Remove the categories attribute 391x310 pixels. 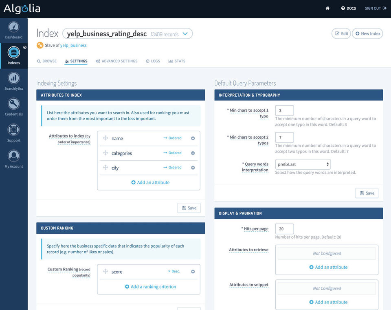[x=193, y=153]
